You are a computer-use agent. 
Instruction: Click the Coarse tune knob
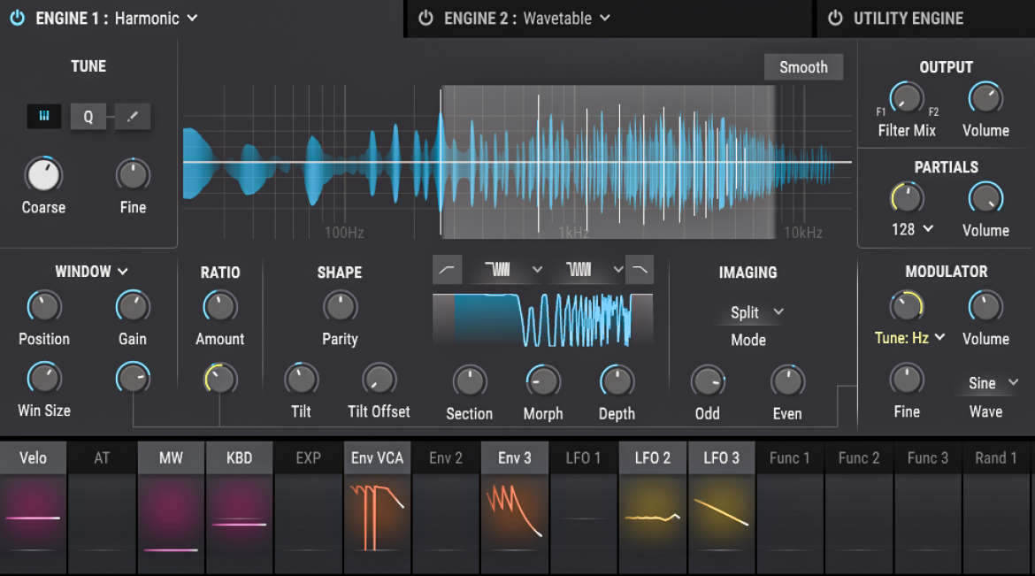(43, 175)
